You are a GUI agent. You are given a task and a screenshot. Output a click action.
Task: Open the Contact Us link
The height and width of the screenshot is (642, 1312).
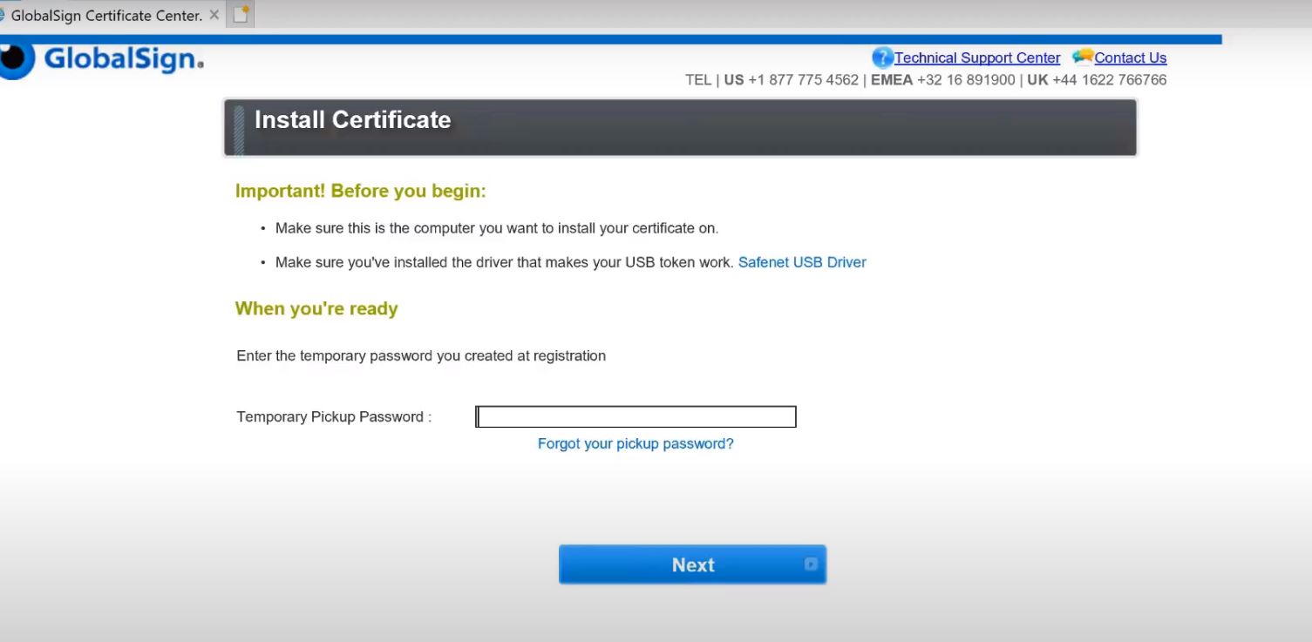tap(1131, 58)
